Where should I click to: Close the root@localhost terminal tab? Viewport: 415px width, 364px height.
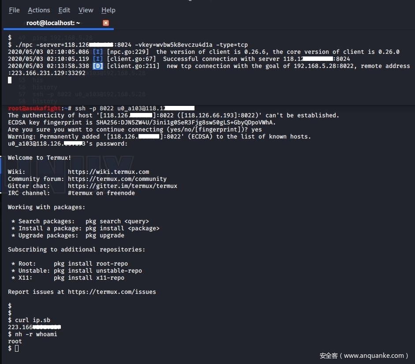point(105,23)
